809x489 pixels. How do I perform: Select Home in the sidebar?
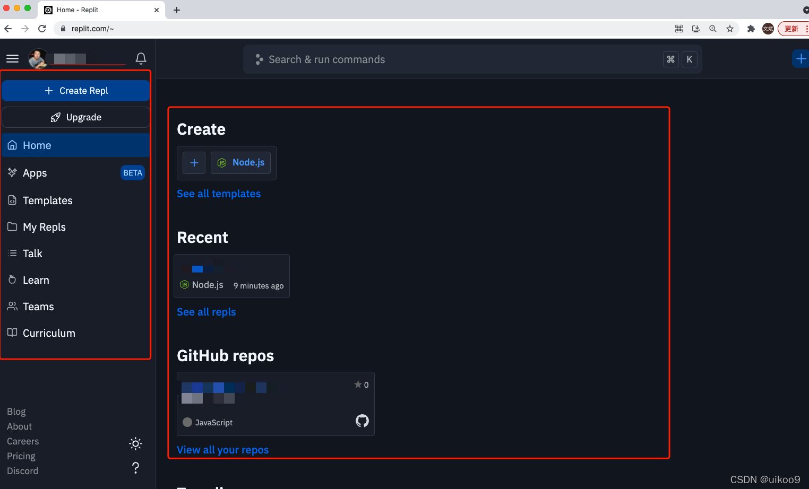(76, 145)
